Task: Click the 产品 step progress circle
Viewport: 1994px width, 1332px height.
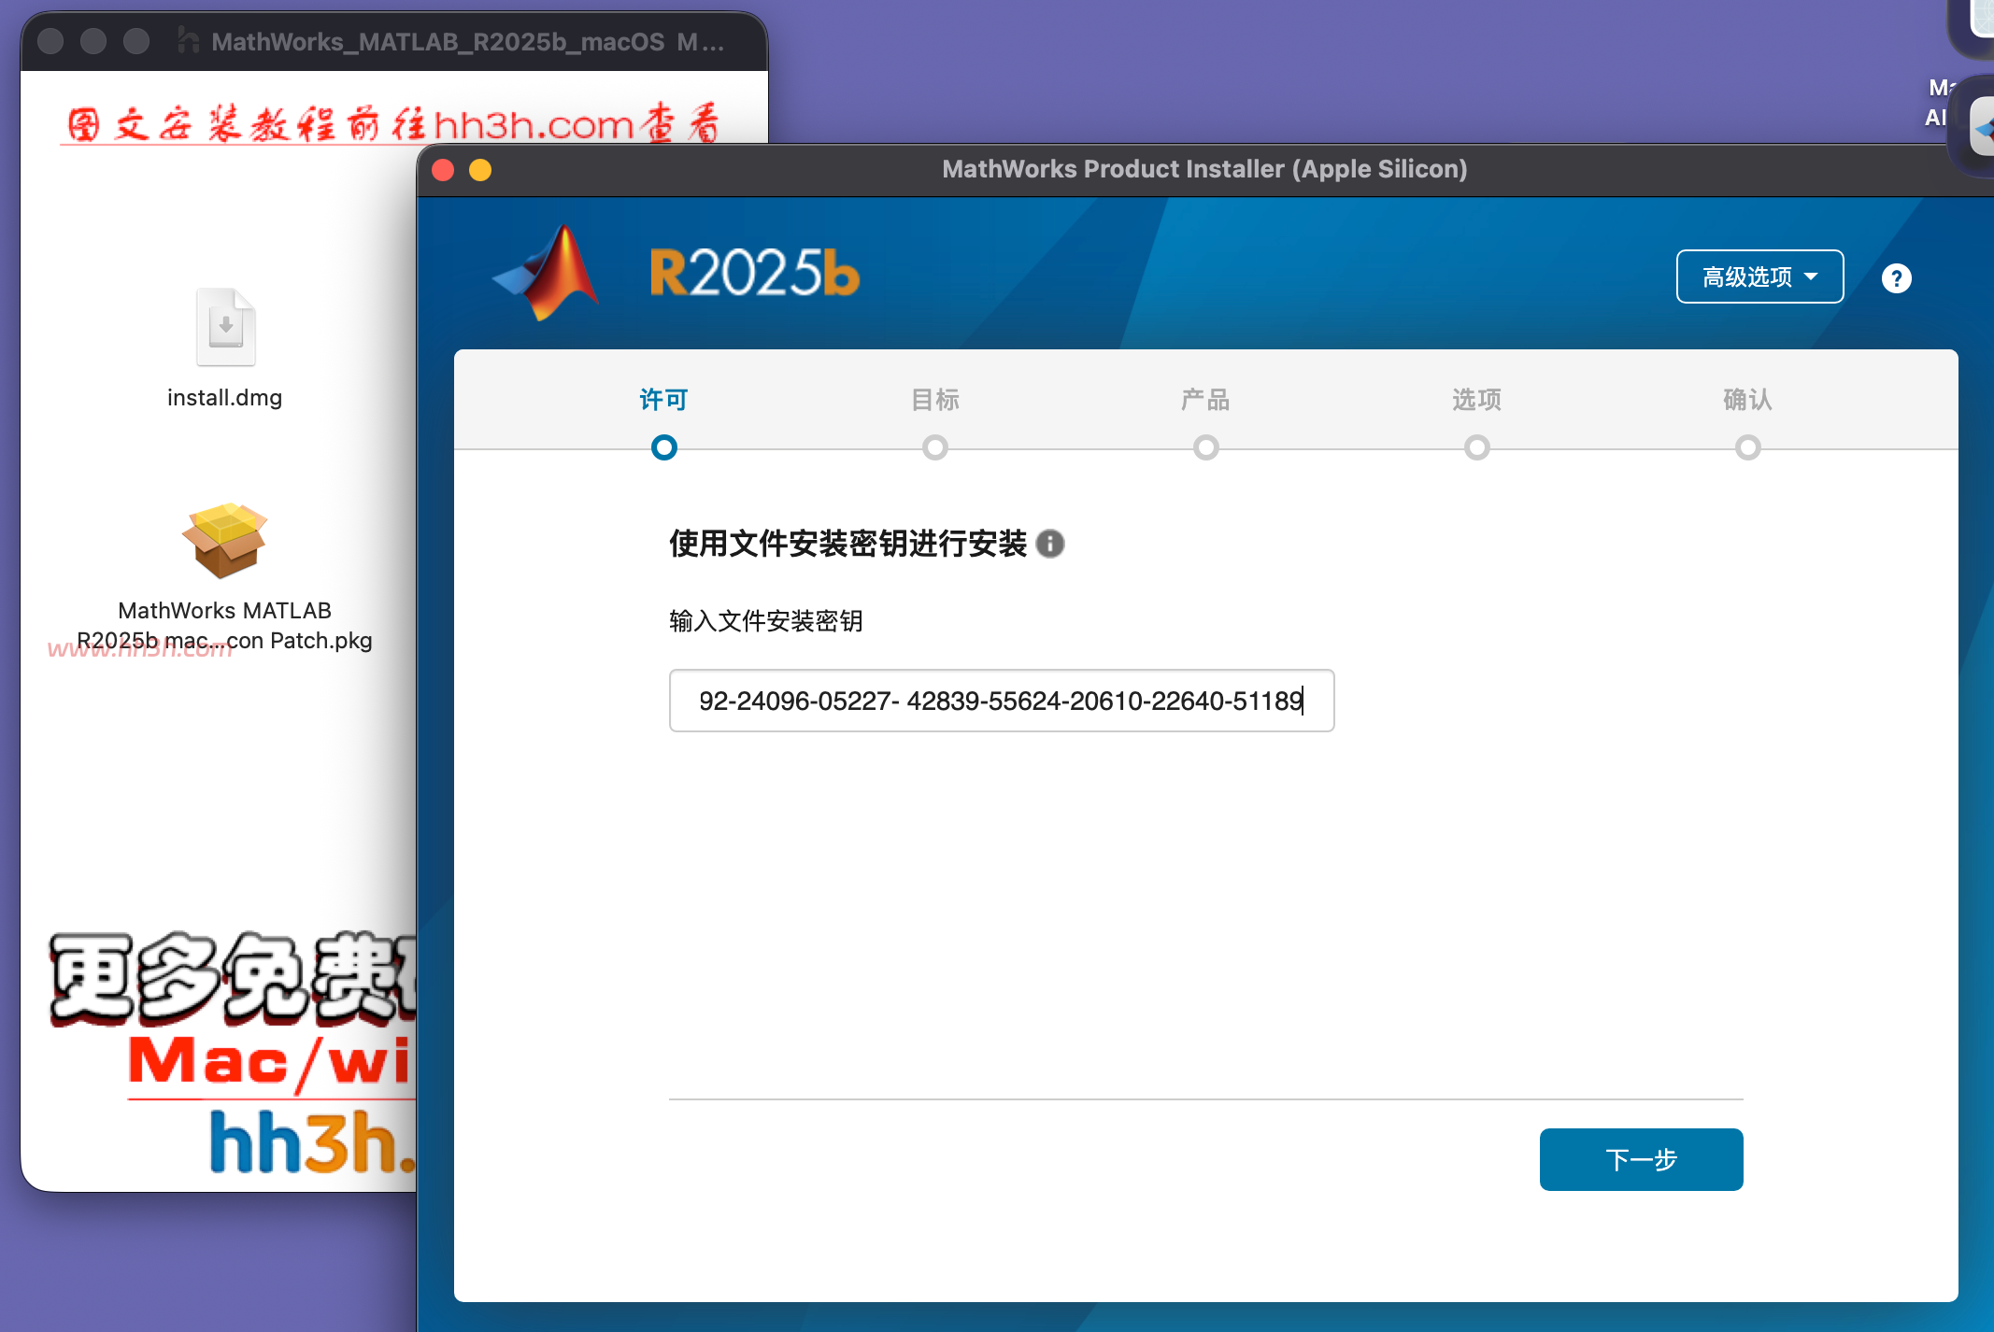Action: coord(1206,447)
